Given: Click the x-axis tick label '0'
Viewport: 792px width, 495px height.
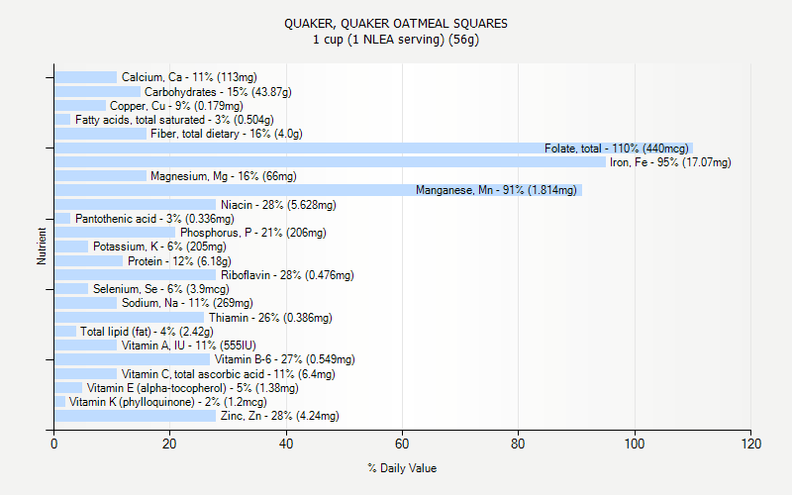Looking at the screenshot, I should [x=54, y=444].
